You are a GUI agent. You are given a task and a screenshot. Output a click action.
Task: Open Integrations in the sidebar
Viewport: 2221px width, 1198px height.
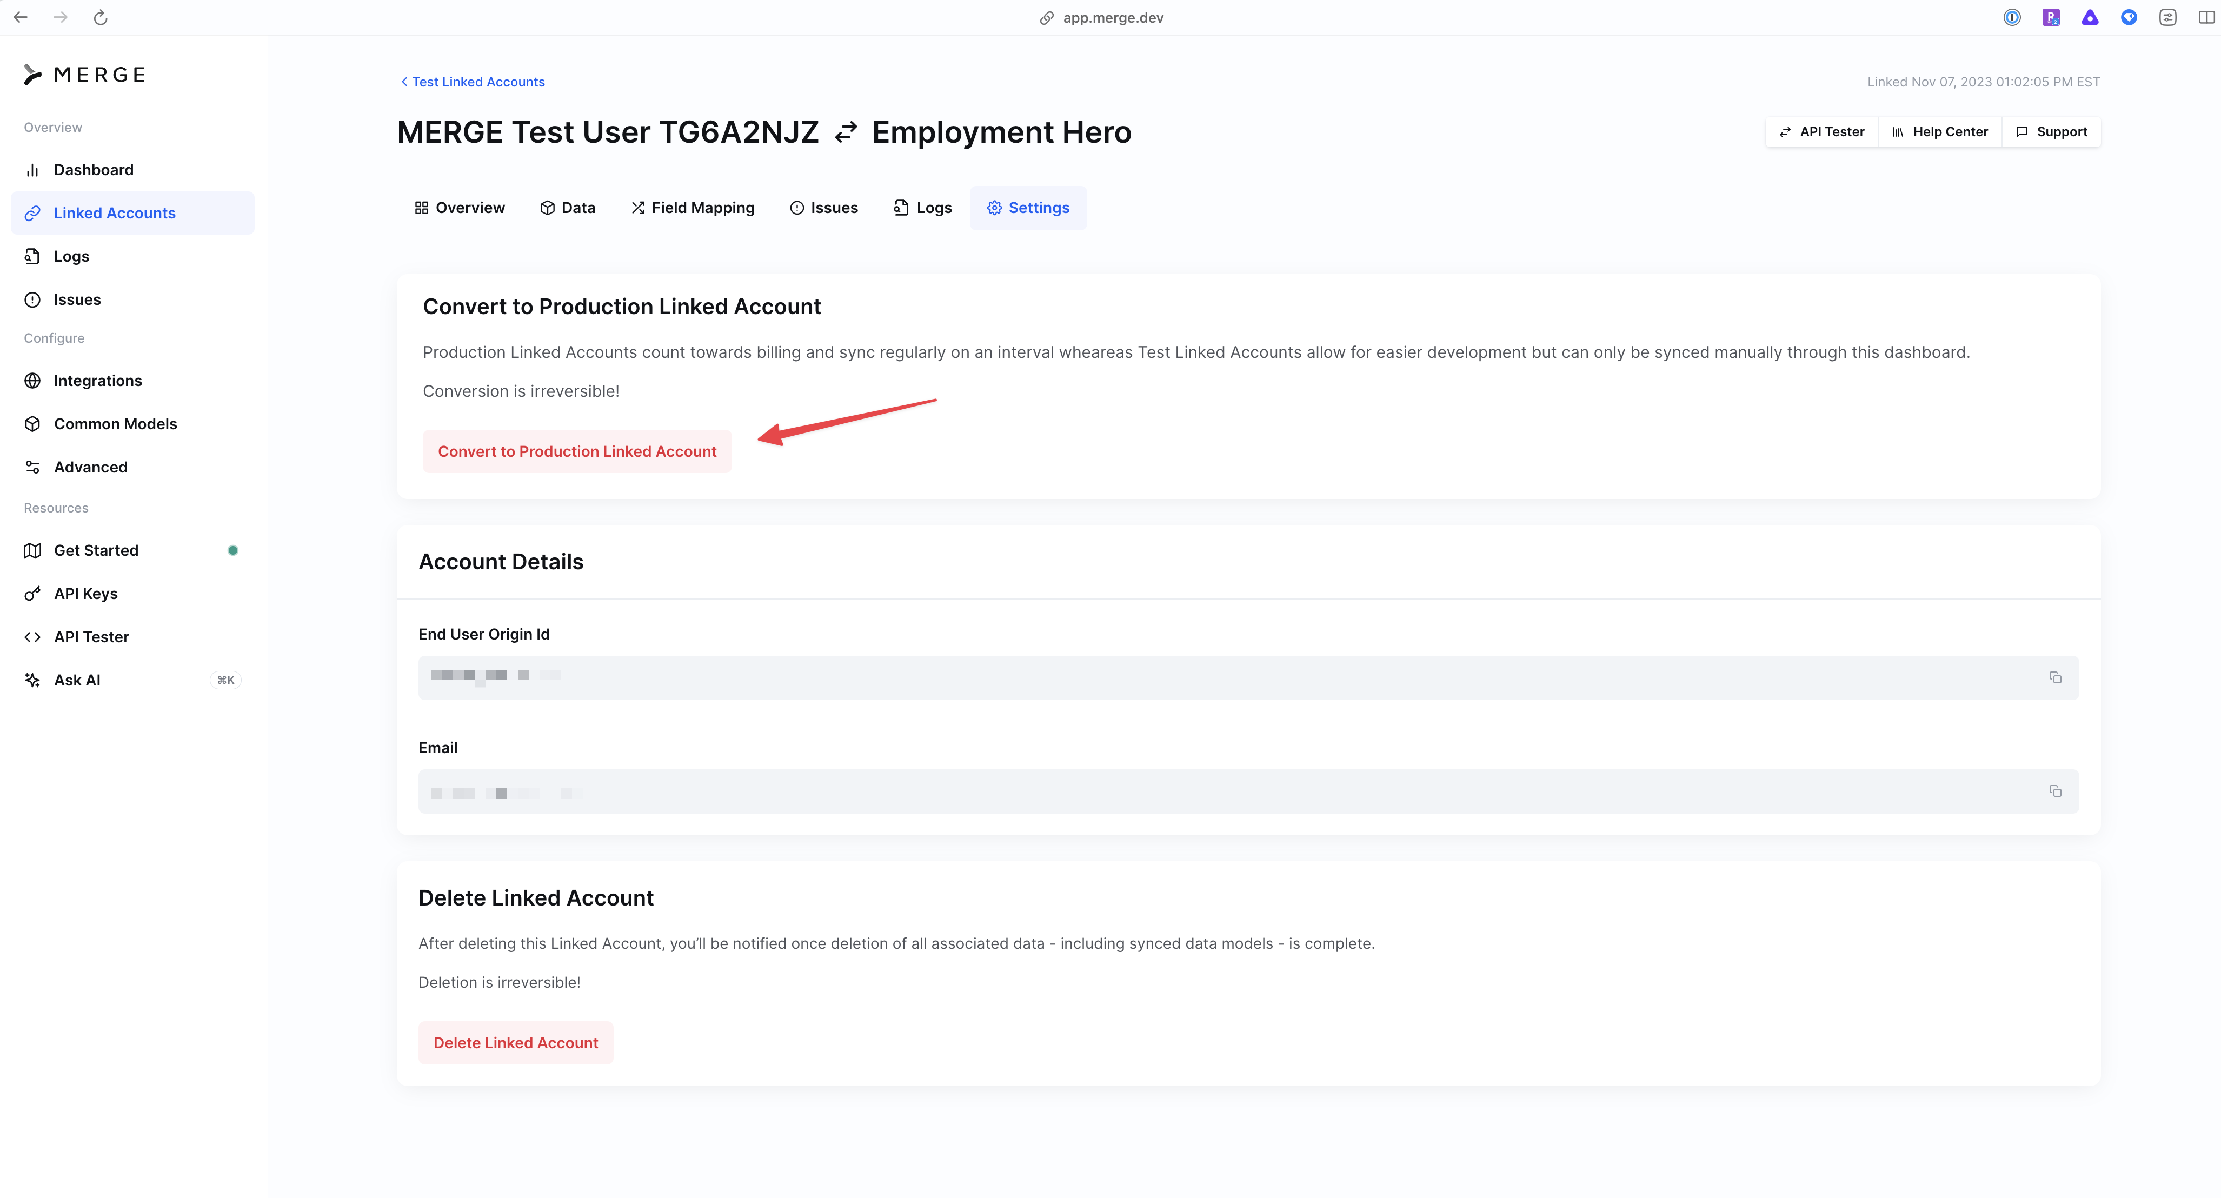click(x=97, y=381)
